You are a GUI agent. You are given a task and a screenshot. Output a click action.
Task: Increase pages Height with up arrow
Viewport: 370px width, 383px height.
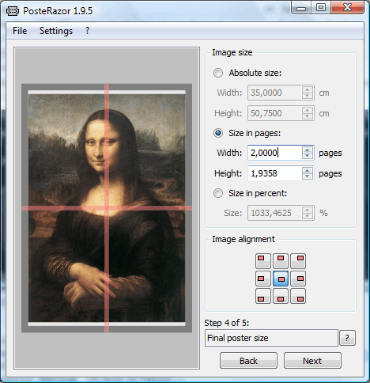[308, 170]
